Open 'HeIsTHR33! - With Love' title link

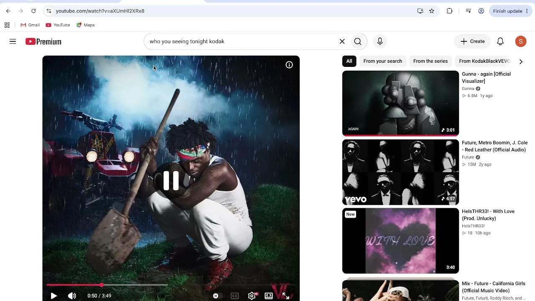click(488, 214)
